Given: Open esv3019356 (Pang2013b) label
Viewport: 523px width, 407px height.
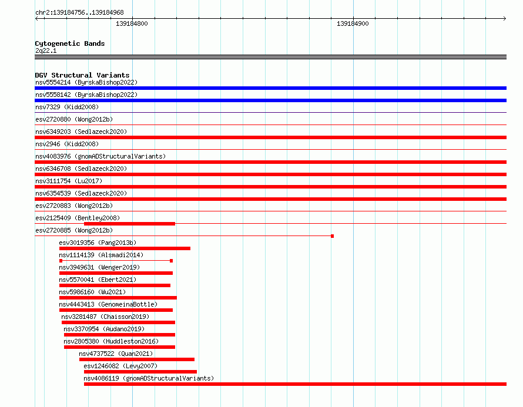Looking at the screenshot, I should (x=98, y=243).
